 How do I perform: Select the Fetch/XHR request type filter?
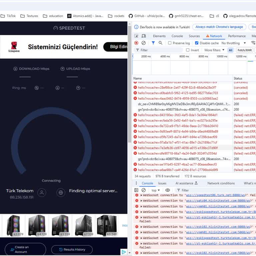point(245,50)
